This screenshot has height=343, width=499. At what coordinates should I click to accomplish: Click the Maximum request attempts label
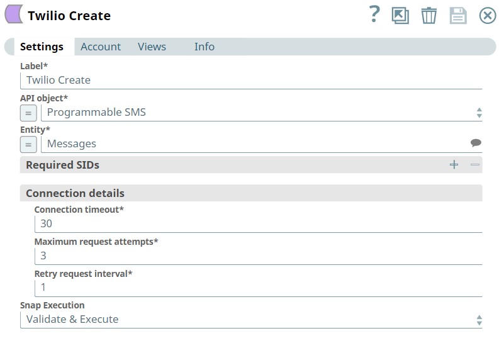(x=96, y=242)
